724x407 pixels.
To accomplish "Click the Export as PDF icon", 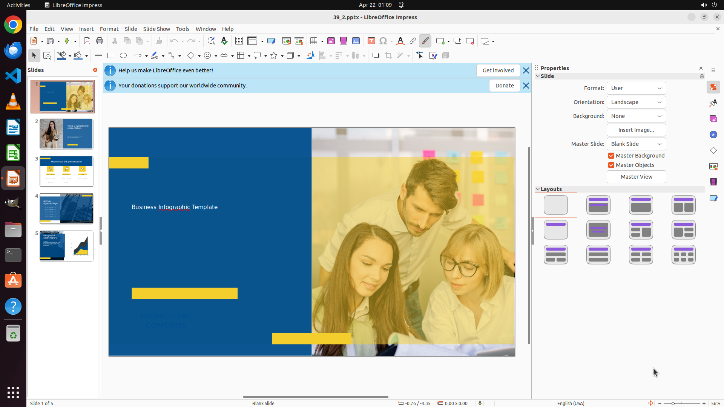I will (87, 41).
